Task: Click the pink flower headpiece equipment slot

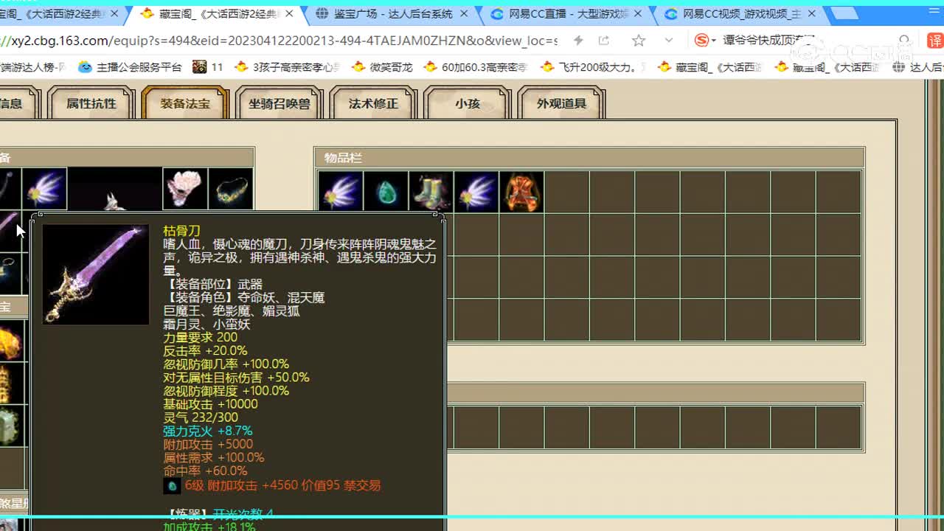Action: tap(185, 189)
